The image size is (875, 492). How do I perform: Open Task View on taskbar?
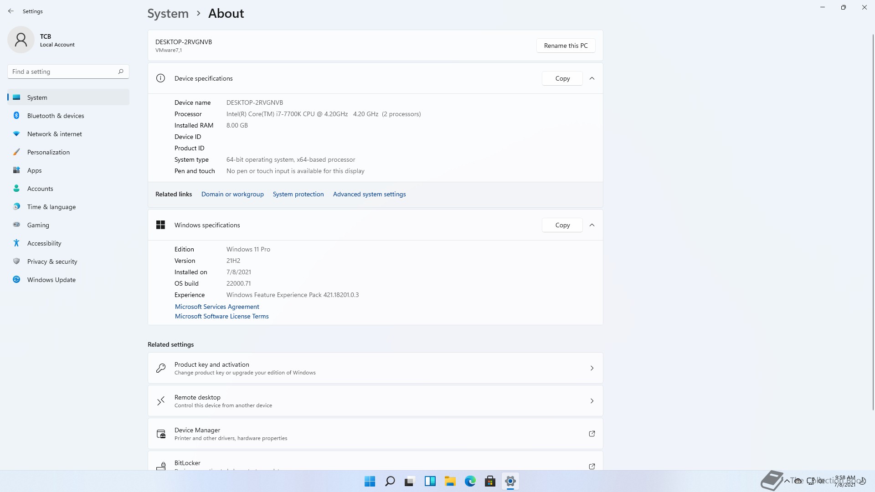click(410, 481)
